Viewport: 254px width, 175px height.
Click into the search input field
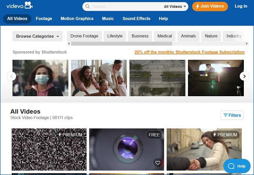(126, 6)
